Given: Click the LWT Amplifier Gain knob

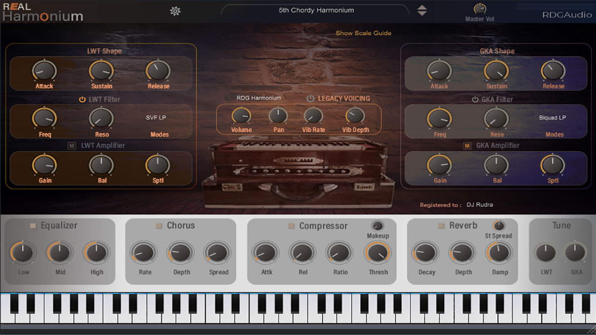Looking at the screenshot, I should [44, 165].
